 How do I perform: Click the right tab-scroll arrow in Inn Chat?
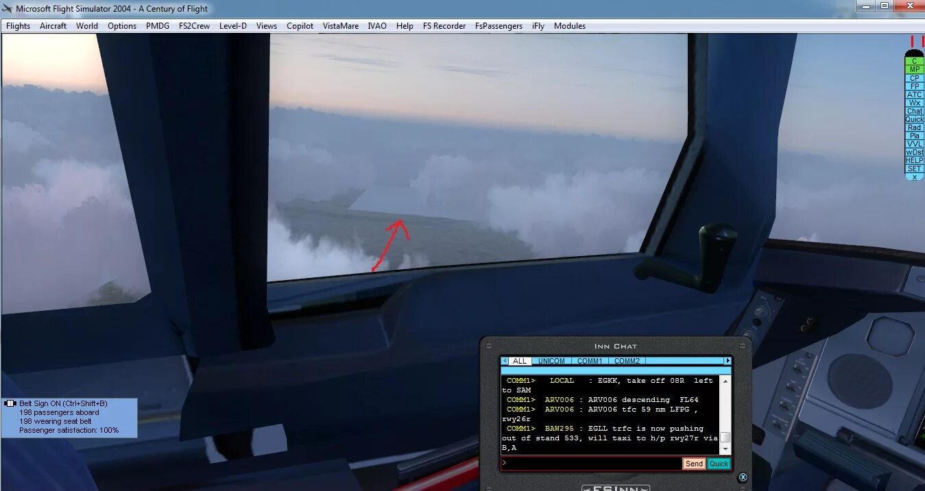click(x=728, y=361)
